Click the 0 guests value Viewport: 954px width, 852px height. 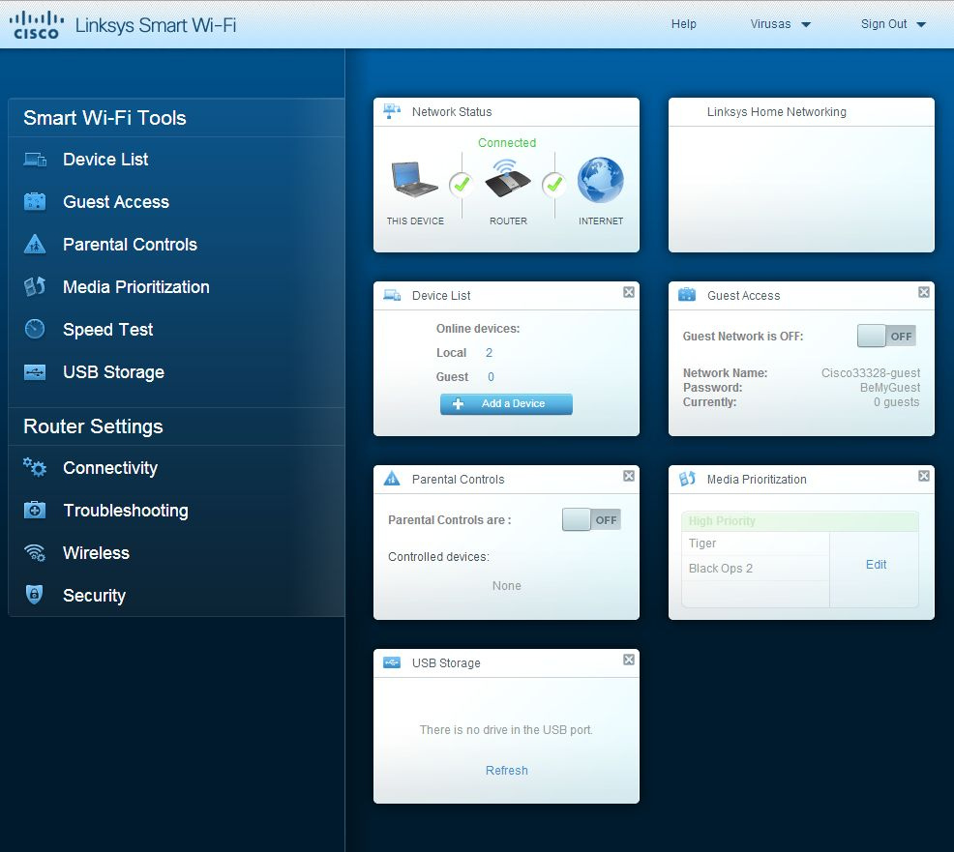[896, 402]
